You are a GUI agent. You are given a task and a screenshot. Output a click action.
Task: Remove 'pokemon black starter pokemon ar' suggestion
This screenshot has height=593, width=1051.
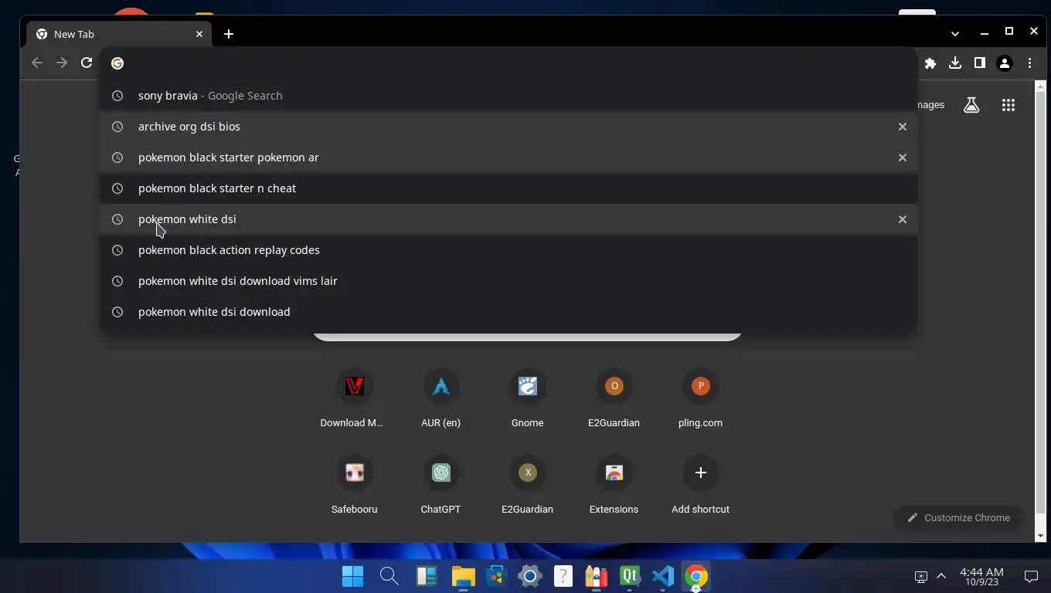pos(902,158)
